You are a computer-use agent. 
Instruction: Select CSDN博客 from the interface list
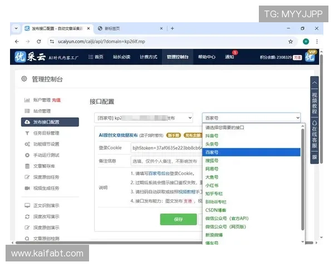pyautogui.click(x=252, y=210)
